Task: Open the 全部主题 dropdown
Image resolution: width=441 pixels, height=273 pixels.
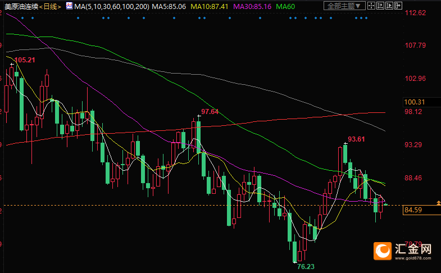Action: click(x=344, y=6)
